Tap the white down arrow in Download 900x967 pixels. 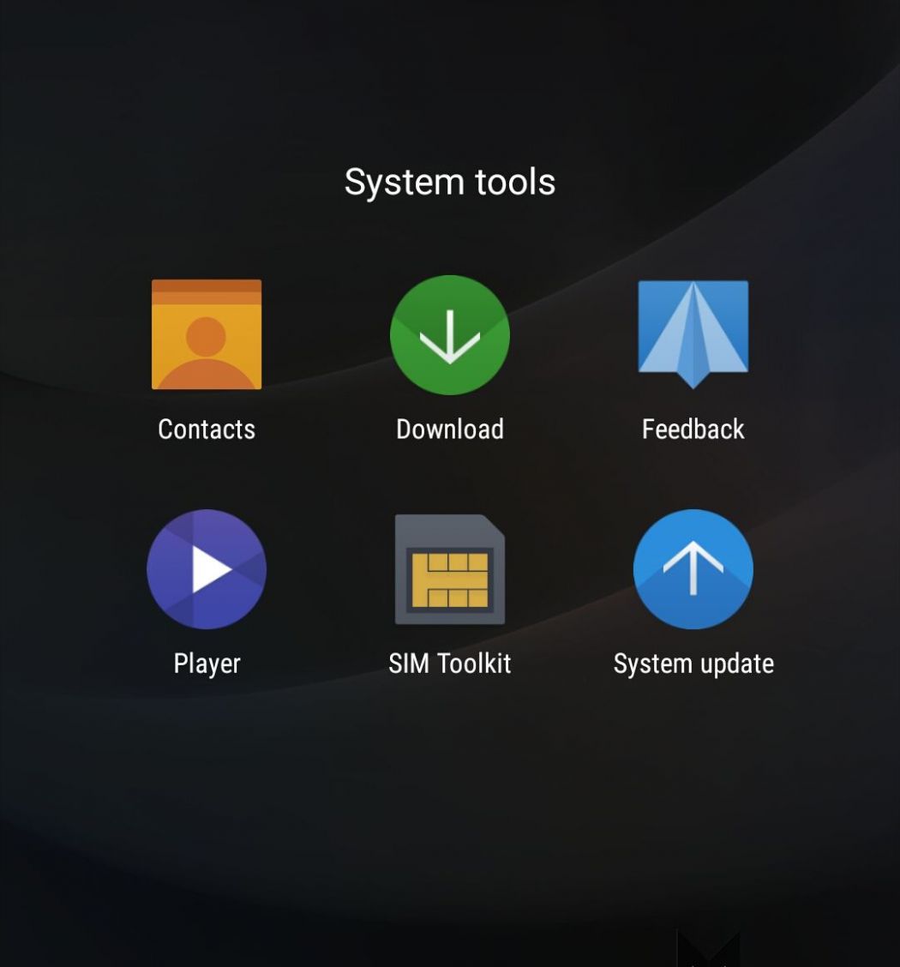pos(450,336)
